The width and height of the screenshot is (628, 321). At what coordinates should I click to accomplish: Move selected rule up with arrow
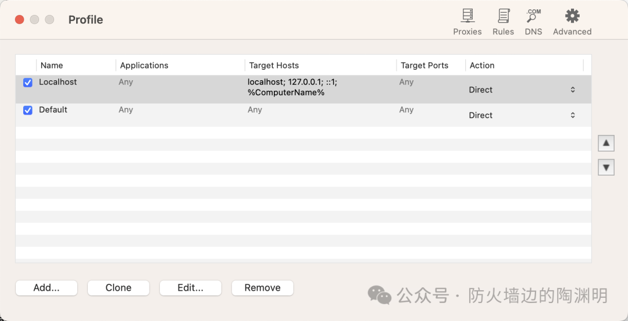(606, 142)
